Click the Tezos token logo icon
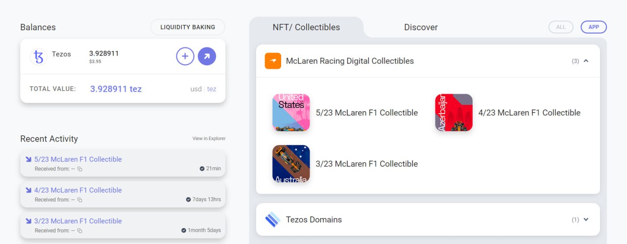The width and height of the screenshot is (627, 244). tap(38, 57)
